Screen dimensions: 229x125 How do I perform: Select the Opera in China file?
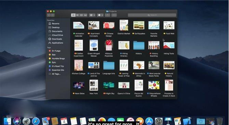[x=124, y=85]
